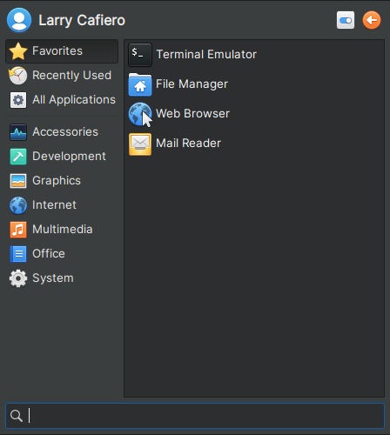Click the orange log out arrow button
This screenshot has width=390, height=435.
pyautogui.click(x=372, y=20)
